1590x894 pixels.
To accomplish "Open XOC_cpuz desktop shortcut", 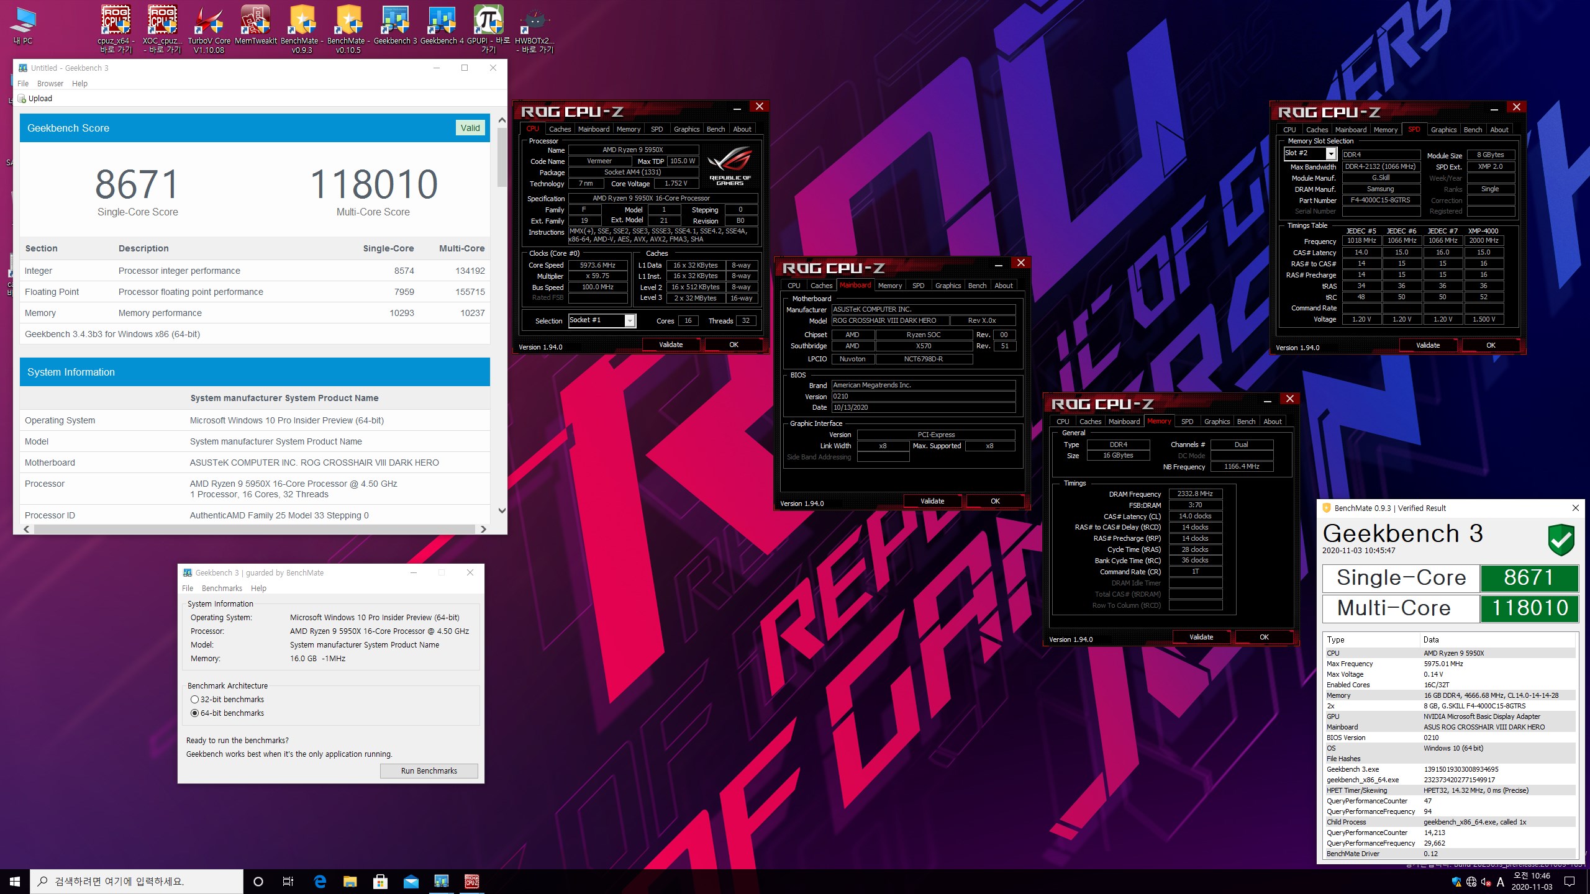I will 162,29.
